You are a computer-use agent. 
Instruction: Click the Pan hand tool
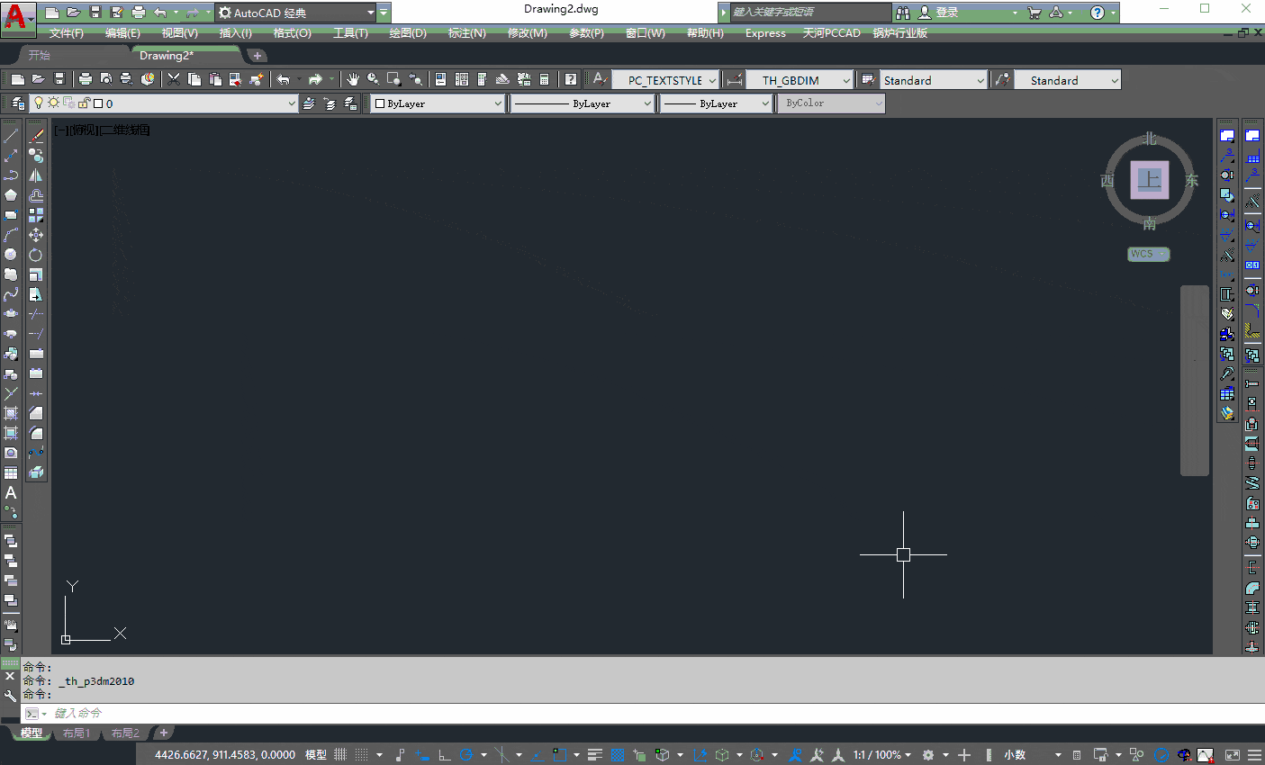353,79
